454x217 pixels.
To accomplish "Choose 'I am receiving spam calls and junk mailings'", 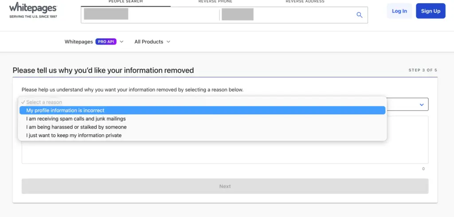I will tap(202, 118).
